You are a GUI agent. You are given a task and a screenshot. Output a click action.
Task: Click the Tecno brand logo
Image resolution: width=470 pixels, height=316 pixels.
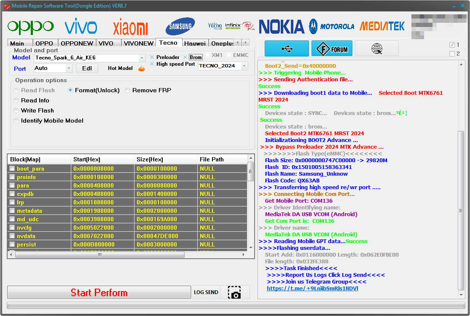[x=215, y=26]
